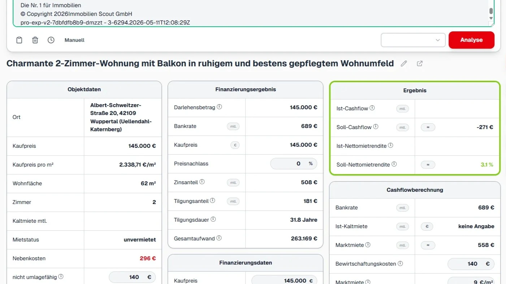Click the Marktmiete value '558 €'

486,245
